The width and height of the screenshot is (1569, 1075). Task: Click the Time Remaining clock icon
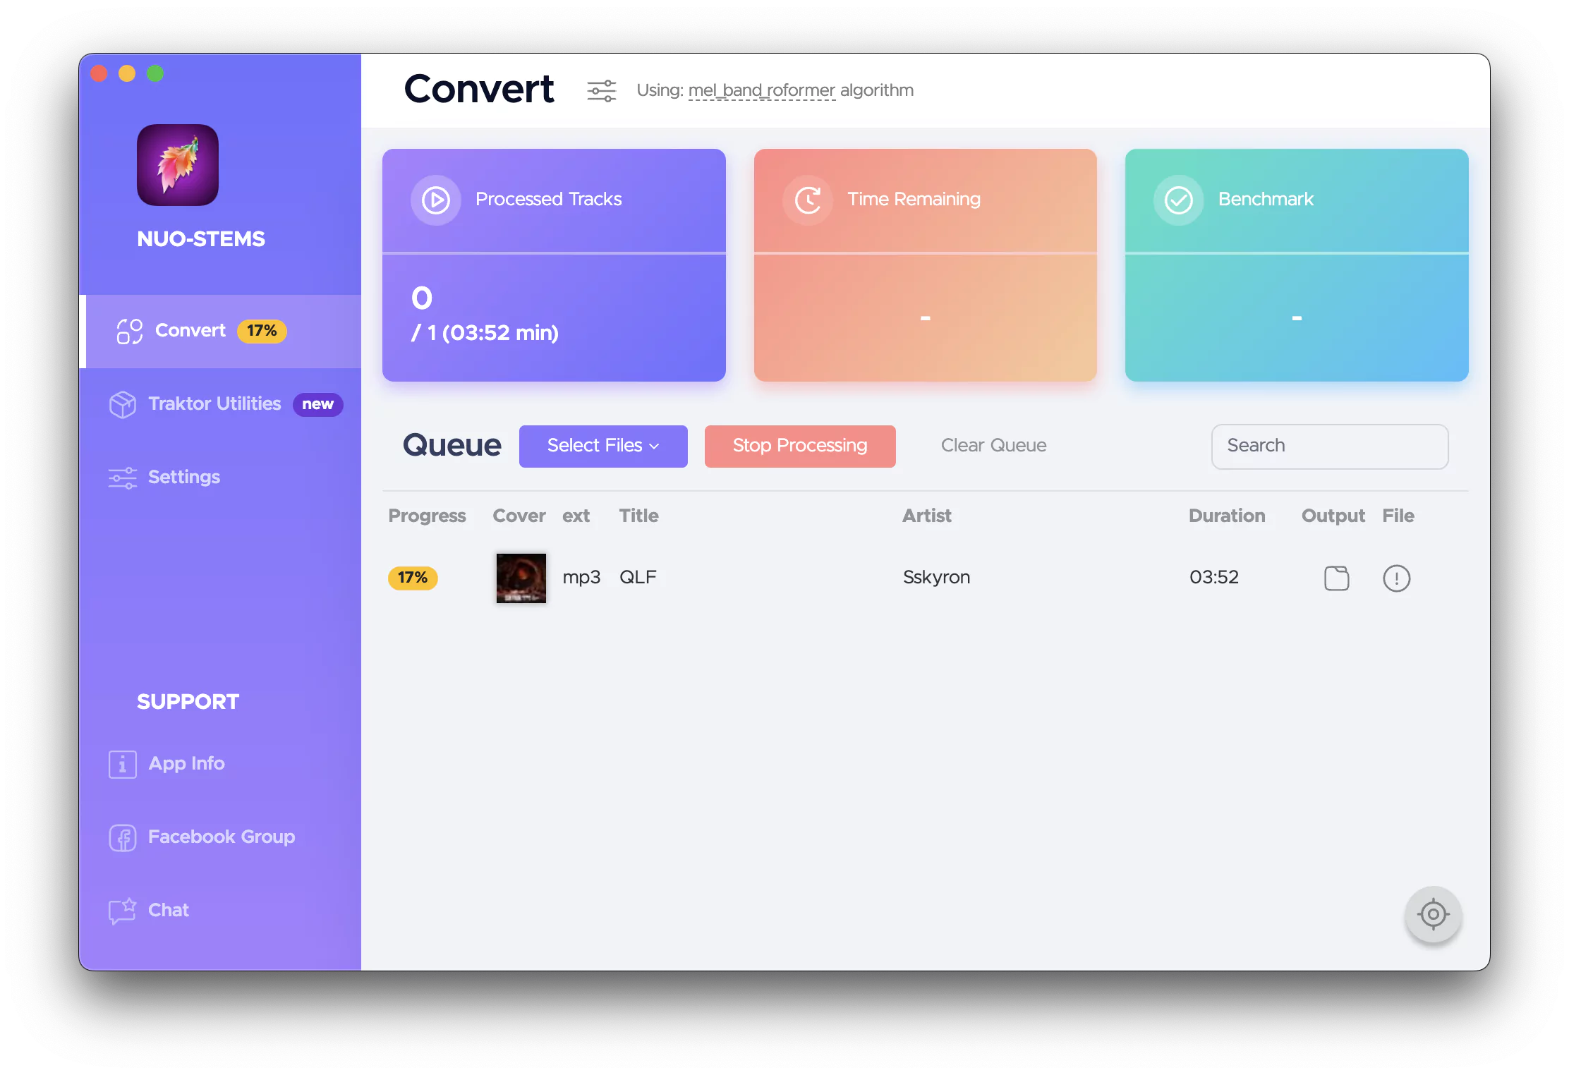(808, 200)
